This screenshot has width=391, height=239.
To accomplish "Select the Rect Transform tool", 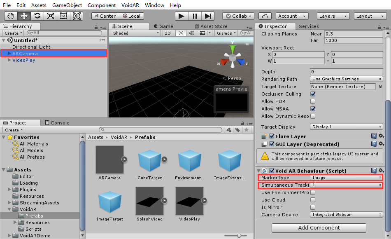I will pos(63,16).
